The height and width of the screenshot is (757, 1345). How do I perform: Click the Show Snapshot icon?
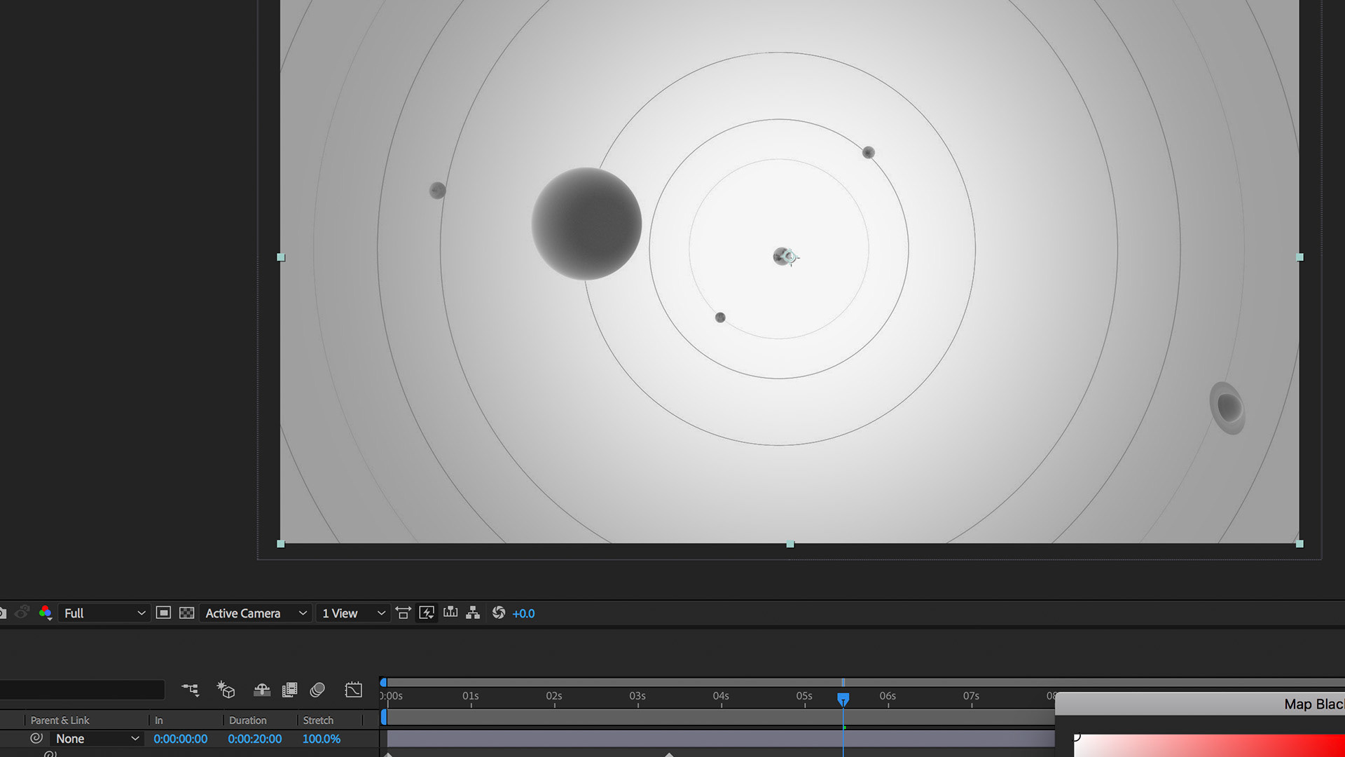[x=22, y=613]
